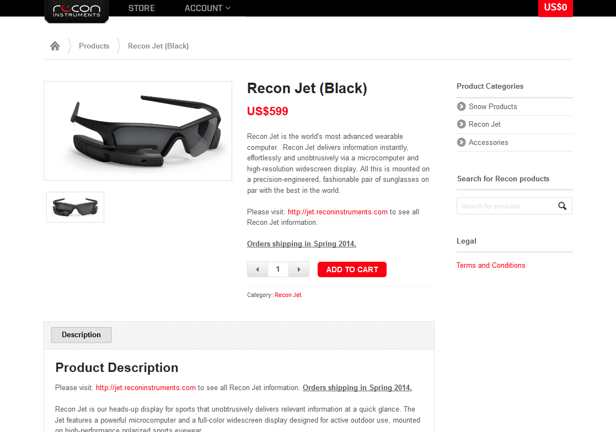Select the sunglasses thumbnail image

coord(76,207)
